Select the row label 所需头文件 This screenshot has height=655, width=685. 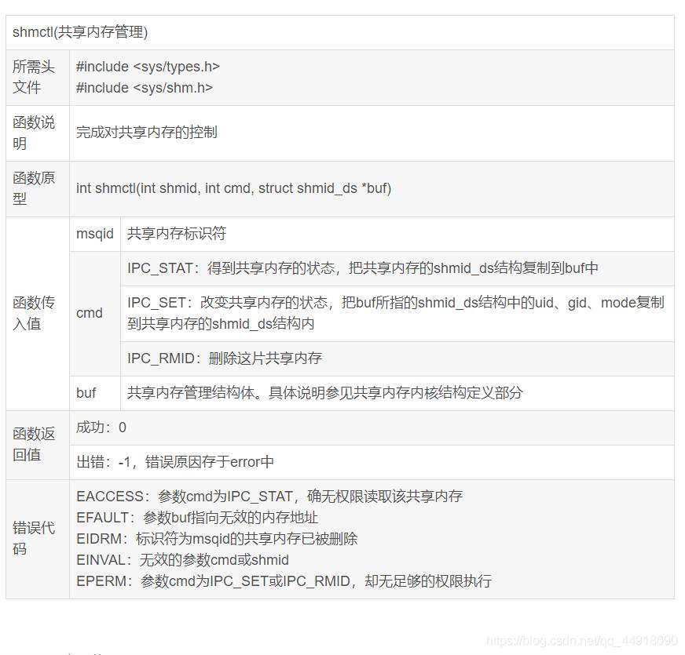33,77
